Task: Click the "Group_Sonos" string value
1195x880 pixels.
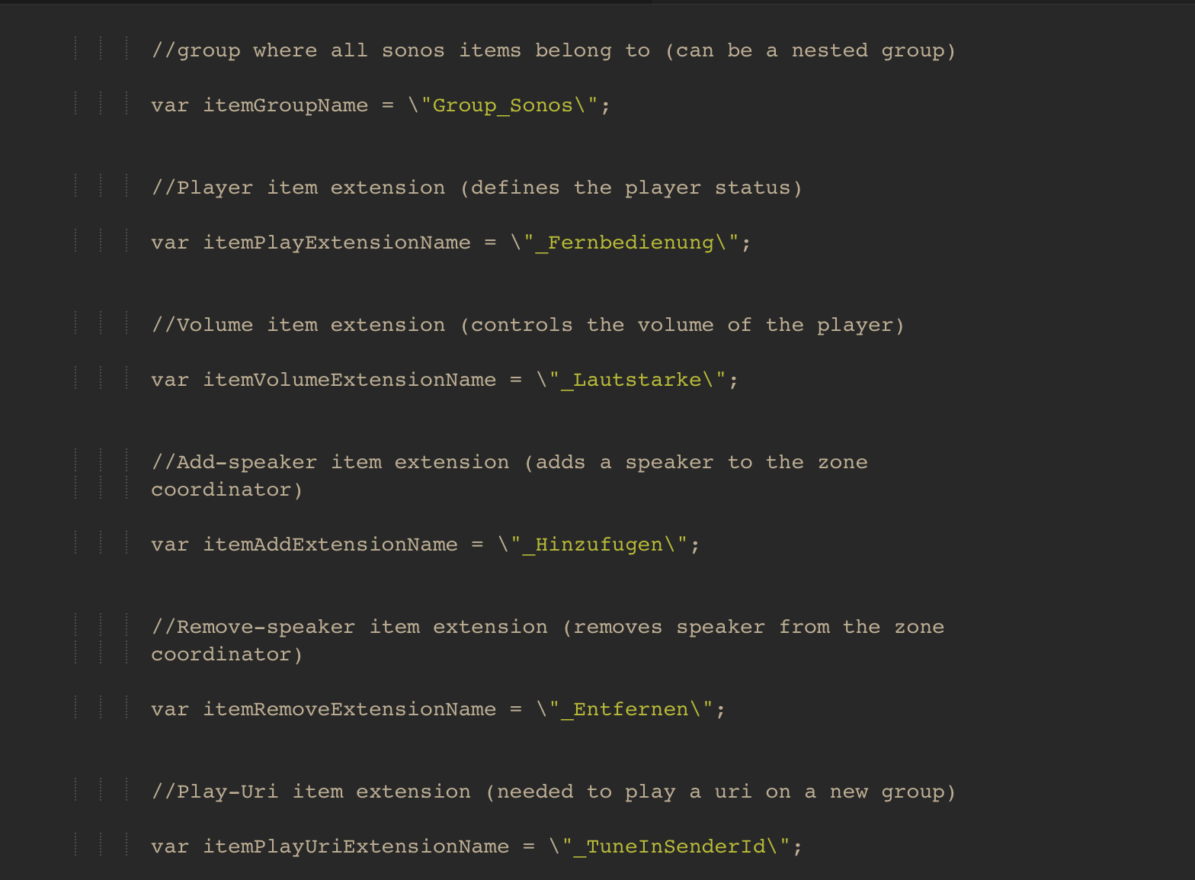Action: tap(501, 105)
